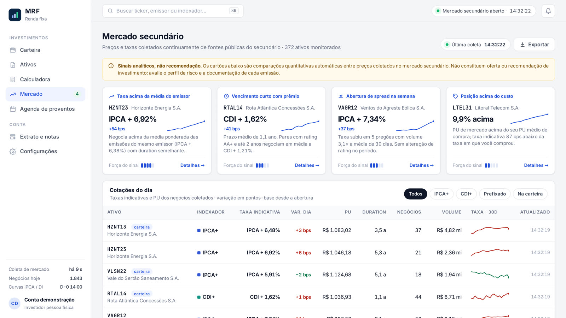Click signal strength bars on HZNT23 card
Viewport: 566px width, 318px height.
coord(148,165)
